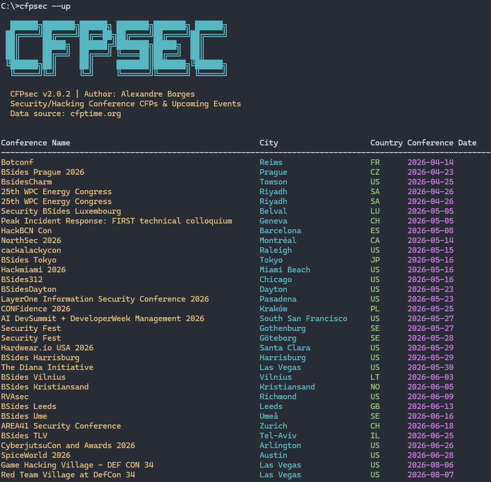Select the cackalackycon row
Screen dimensions: 491x482
(31, 250)
